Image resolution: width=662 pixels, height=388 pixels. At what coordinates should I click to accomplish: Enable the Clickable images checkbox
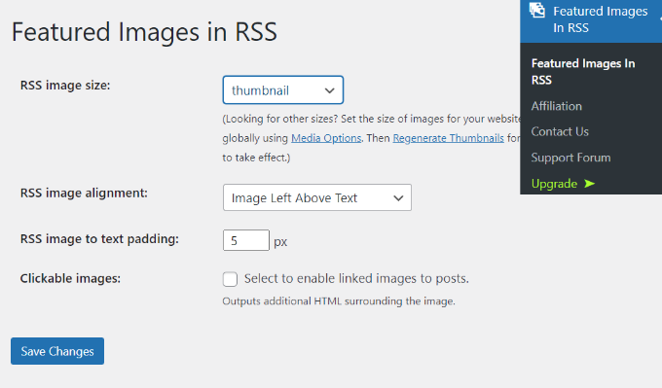tap(230, 279)
